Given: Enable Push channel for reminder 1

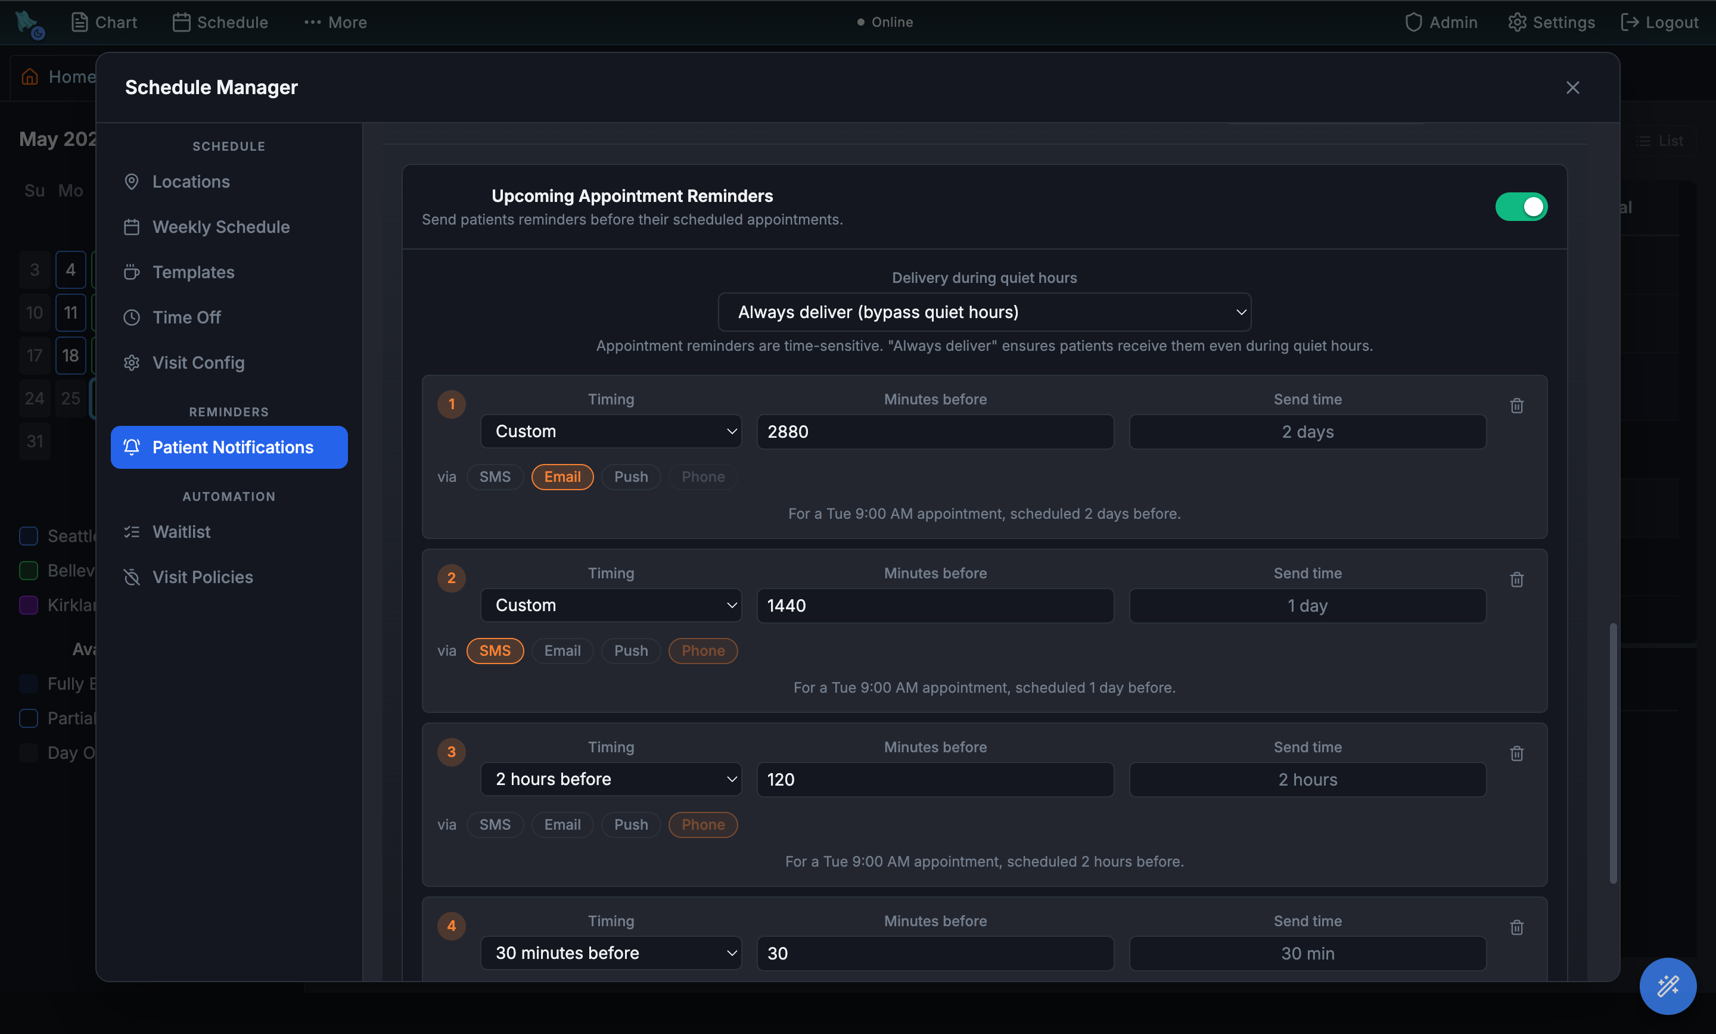Looking at the screenshot, I should (x=630, y=477).
